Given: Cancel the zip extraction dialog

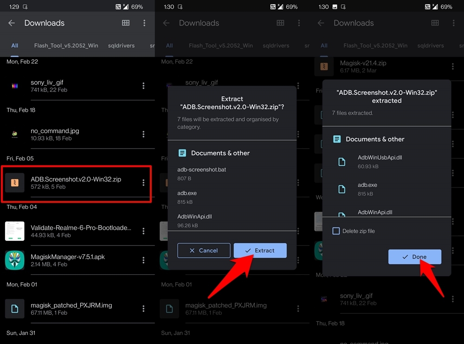Looking at the screenshot, I should pos(204,250).
